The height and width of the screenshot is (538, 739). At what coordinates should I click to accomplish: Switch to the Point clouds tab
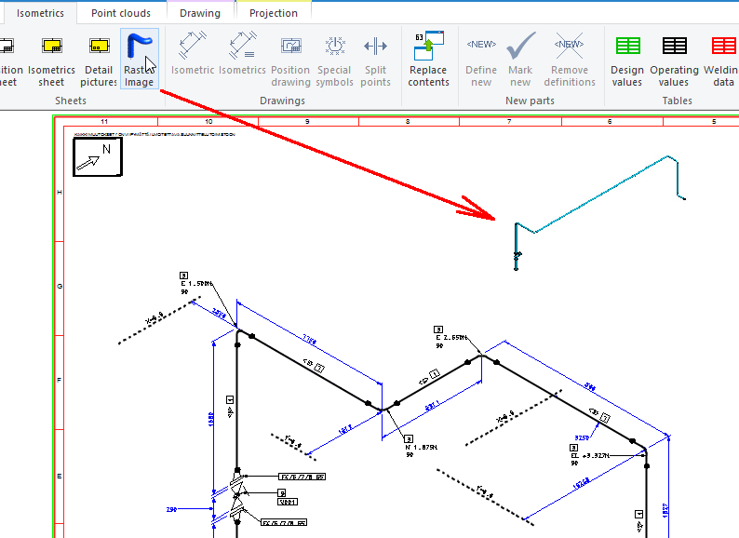pyautogui.click(x=122, y=13)
